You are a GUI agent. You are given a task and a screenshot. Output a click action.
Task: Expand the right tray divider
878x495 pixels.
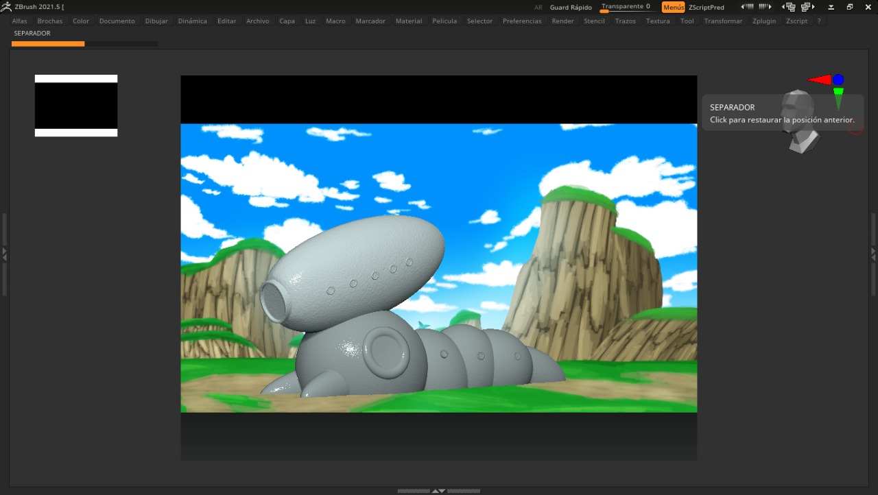(x=873, y=254)
